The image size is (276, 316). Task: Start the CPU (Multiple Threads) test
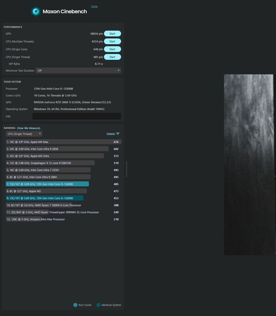pyautogui.click(x=113, y=41)
